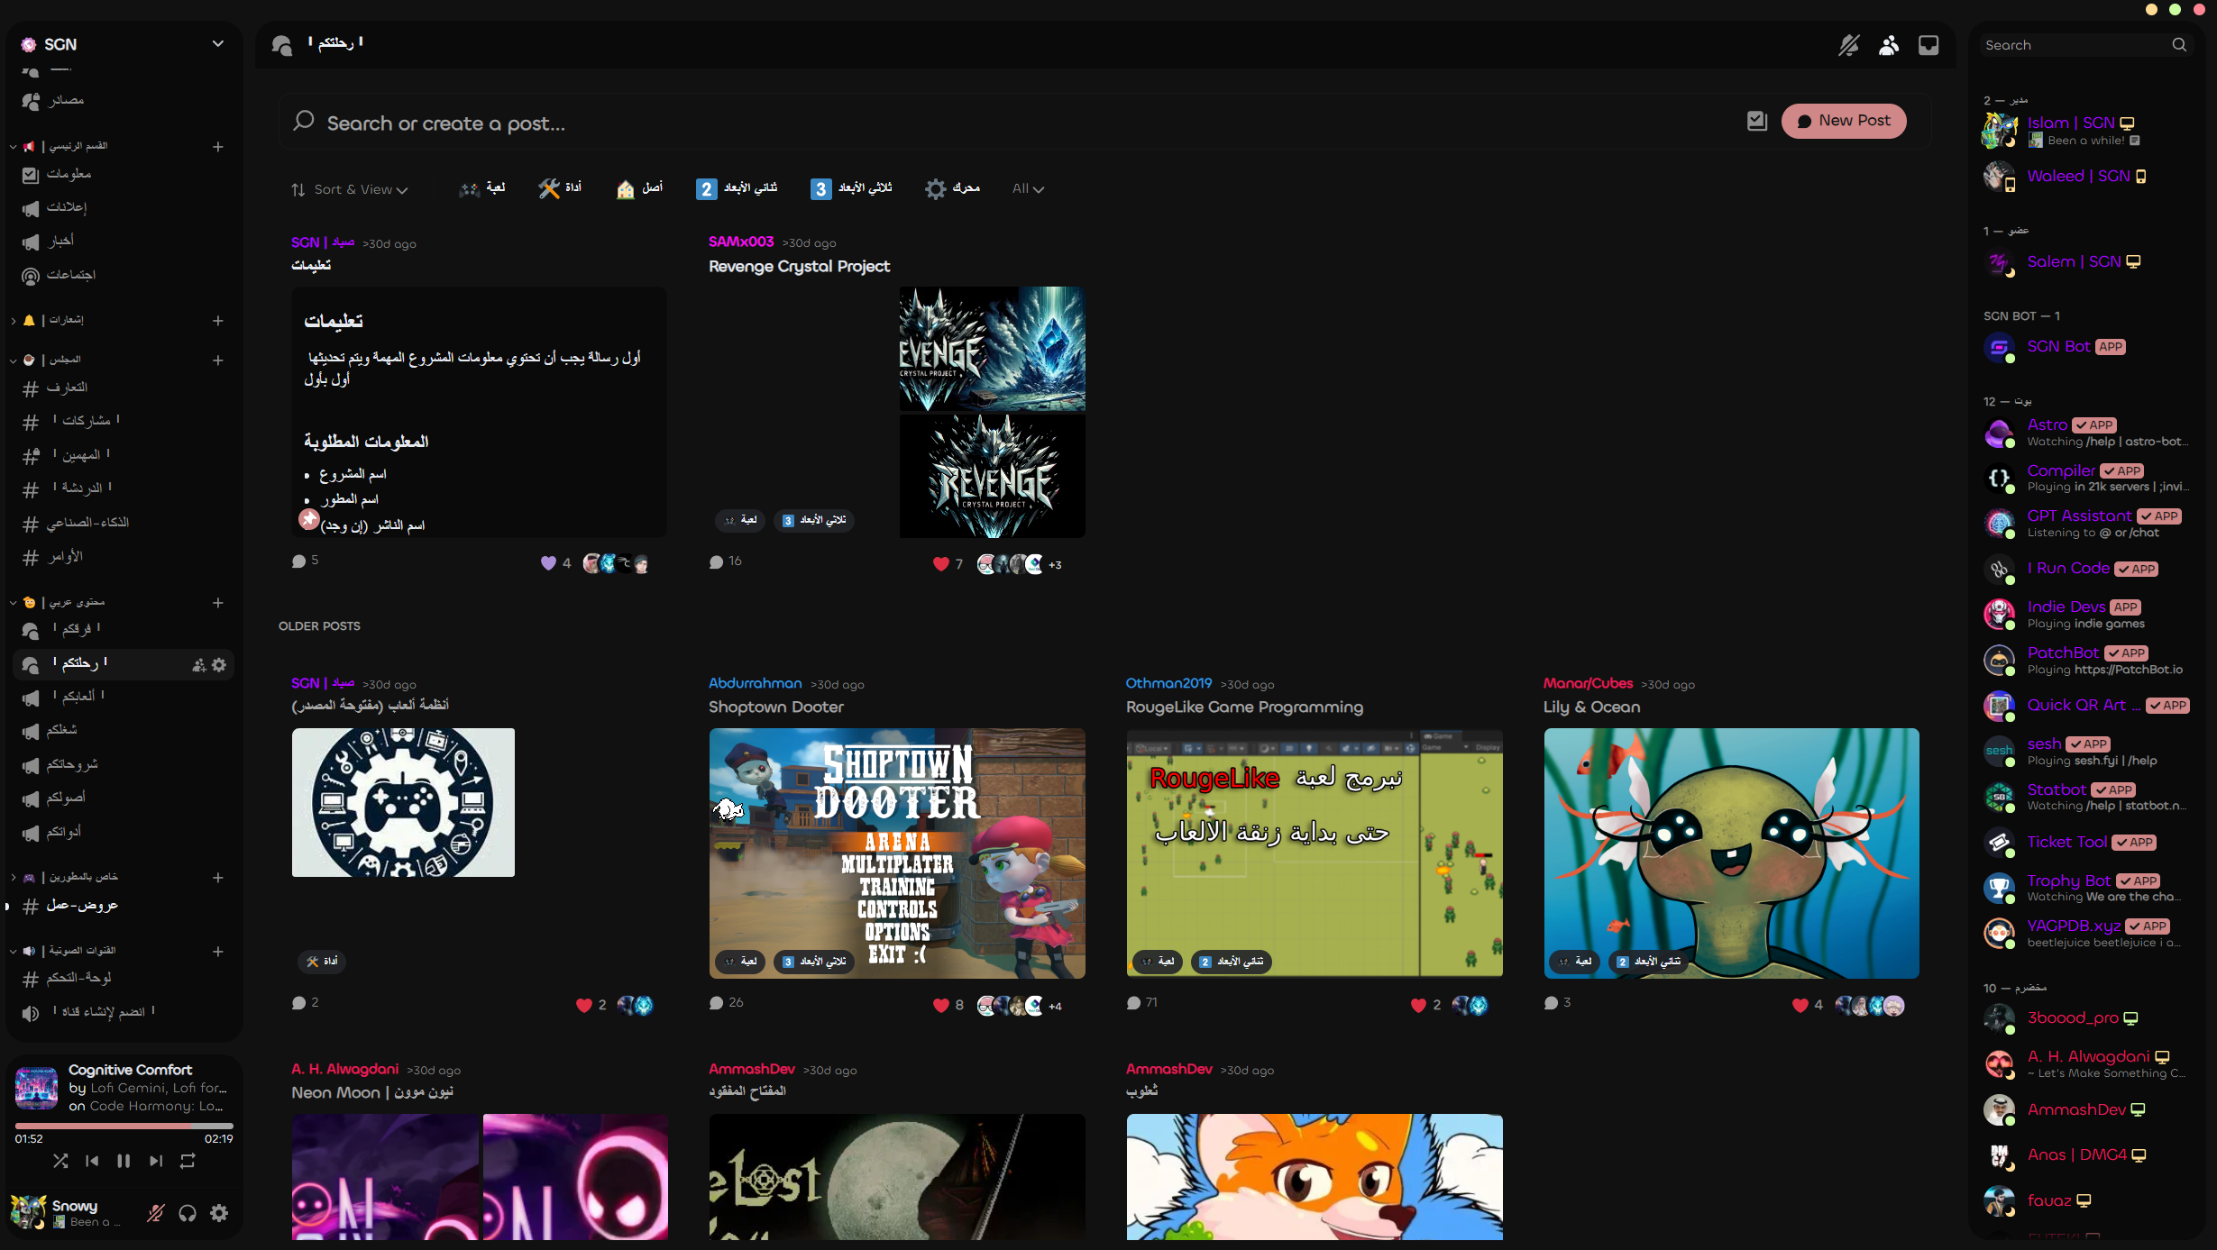Mute your microphone in the Snowy user panel
Image resolution: width=2217 pixels, height=1250 pixels.
pyautogui.click(x=154, y=1213)
